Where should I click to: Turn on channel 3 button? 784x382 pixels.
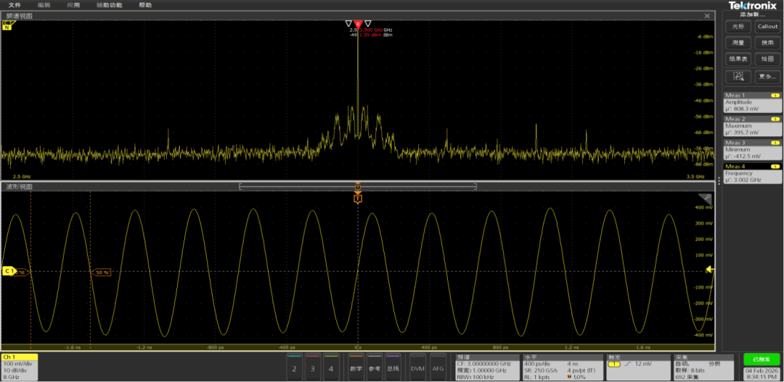tap(312, 367)
